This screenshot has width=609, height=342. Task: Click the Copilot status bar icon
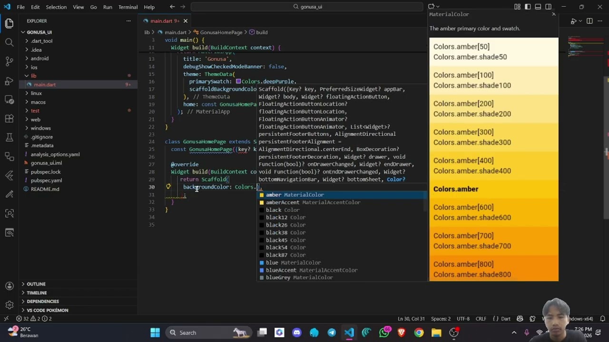[x=520, y=319]
